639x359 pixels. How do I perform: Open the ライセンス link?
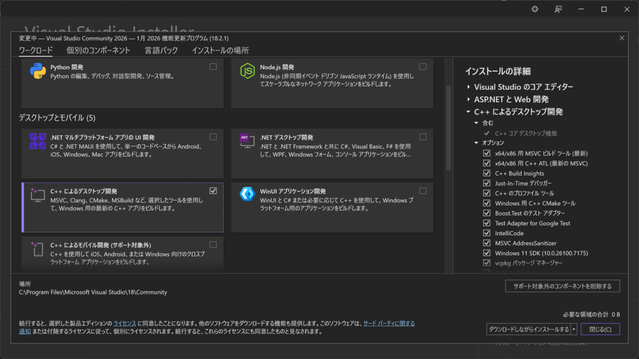pos(124,324)
